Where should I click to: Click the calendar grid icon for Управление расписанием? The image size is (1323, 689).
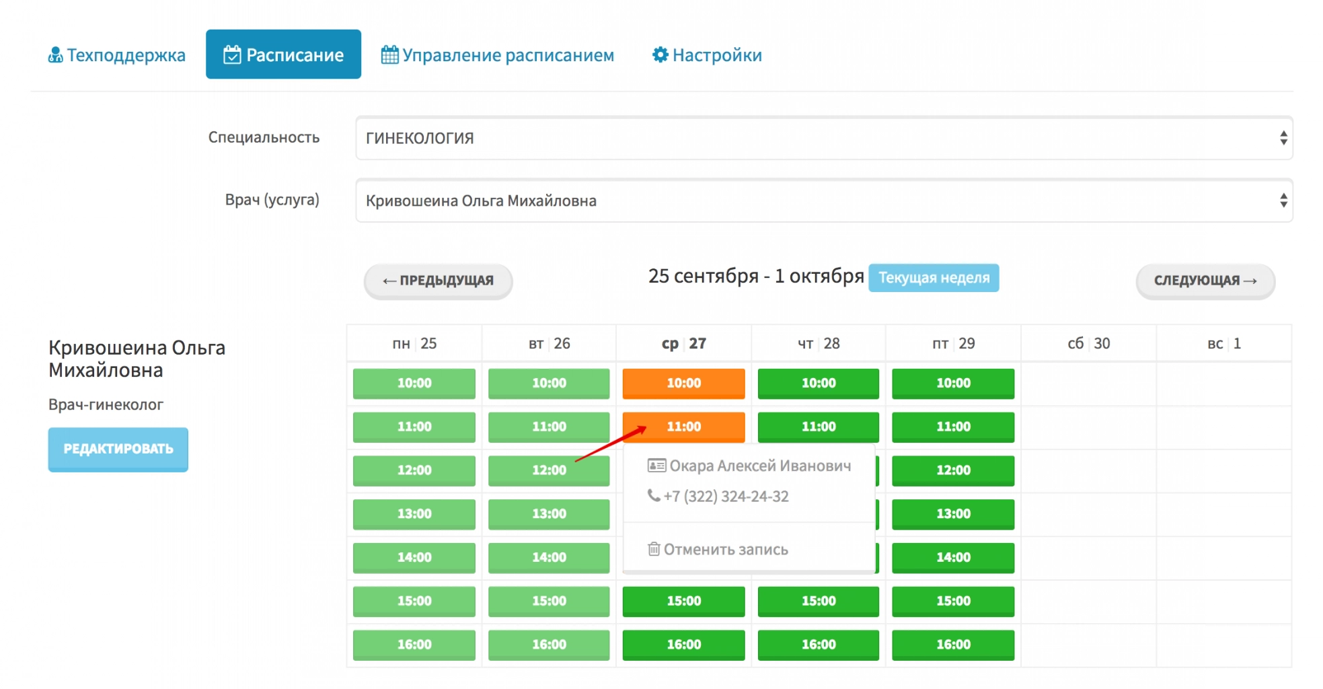(389, 55)
